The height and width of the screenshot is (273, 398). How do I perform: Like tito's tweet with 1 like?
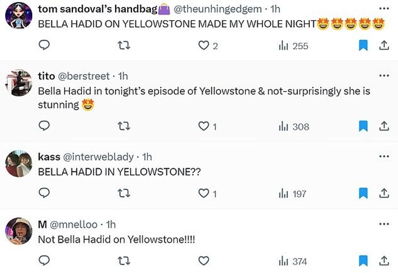[203, 127]
